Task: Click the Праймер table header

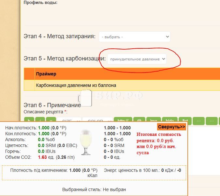Action: 46,74
